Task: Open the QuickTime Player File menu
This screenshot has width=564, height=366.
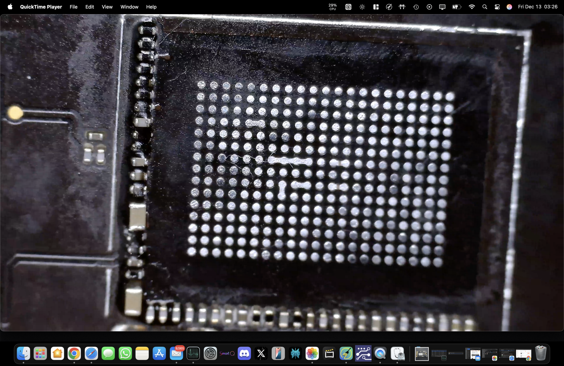Action: pos(73,7)
